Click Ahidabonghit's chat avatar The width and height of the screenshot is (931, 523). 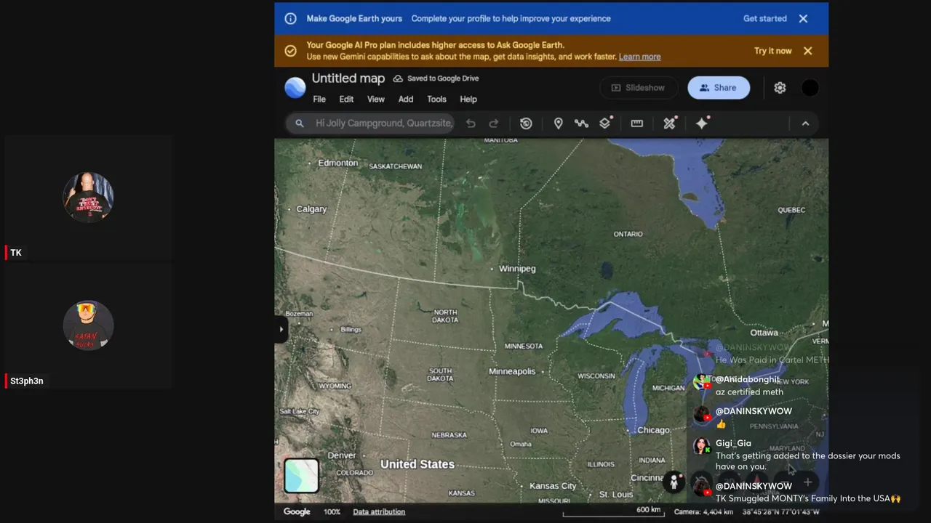701,382
